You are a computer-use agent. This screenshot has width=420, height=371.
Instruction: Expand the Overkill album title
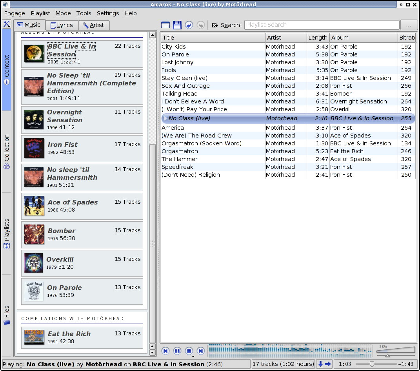click(60, 259)
